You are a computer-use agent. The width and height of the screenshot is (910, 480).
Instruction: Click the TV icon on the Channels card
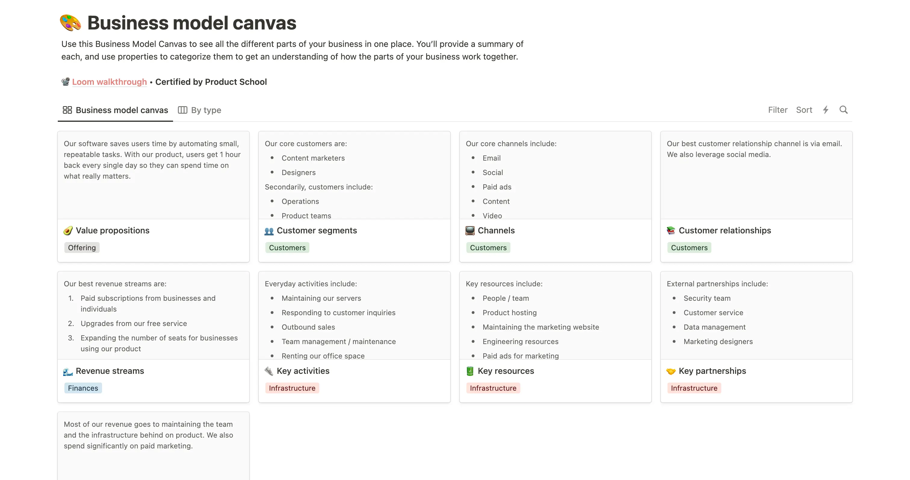[470, 230]
